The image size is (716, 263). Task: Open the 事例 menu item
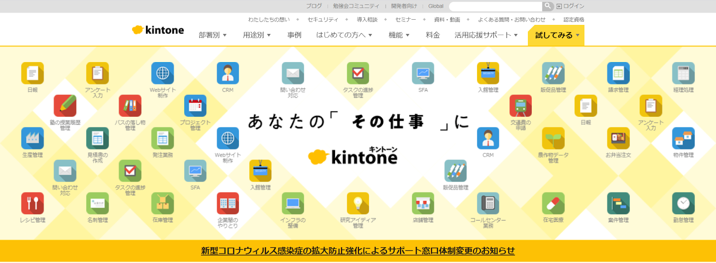point(294,35)
